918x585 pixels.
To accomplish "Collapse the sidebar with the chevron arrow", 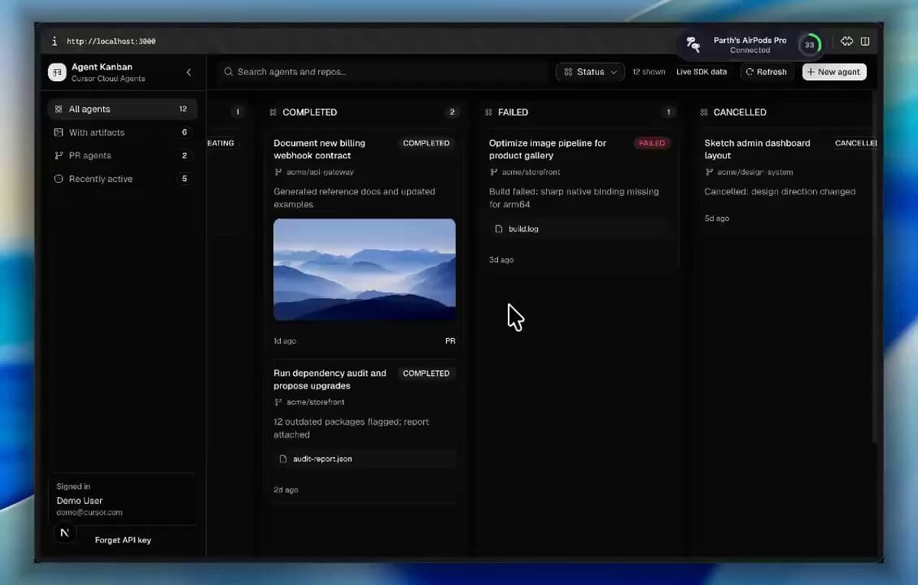I will tap(189, 73).
